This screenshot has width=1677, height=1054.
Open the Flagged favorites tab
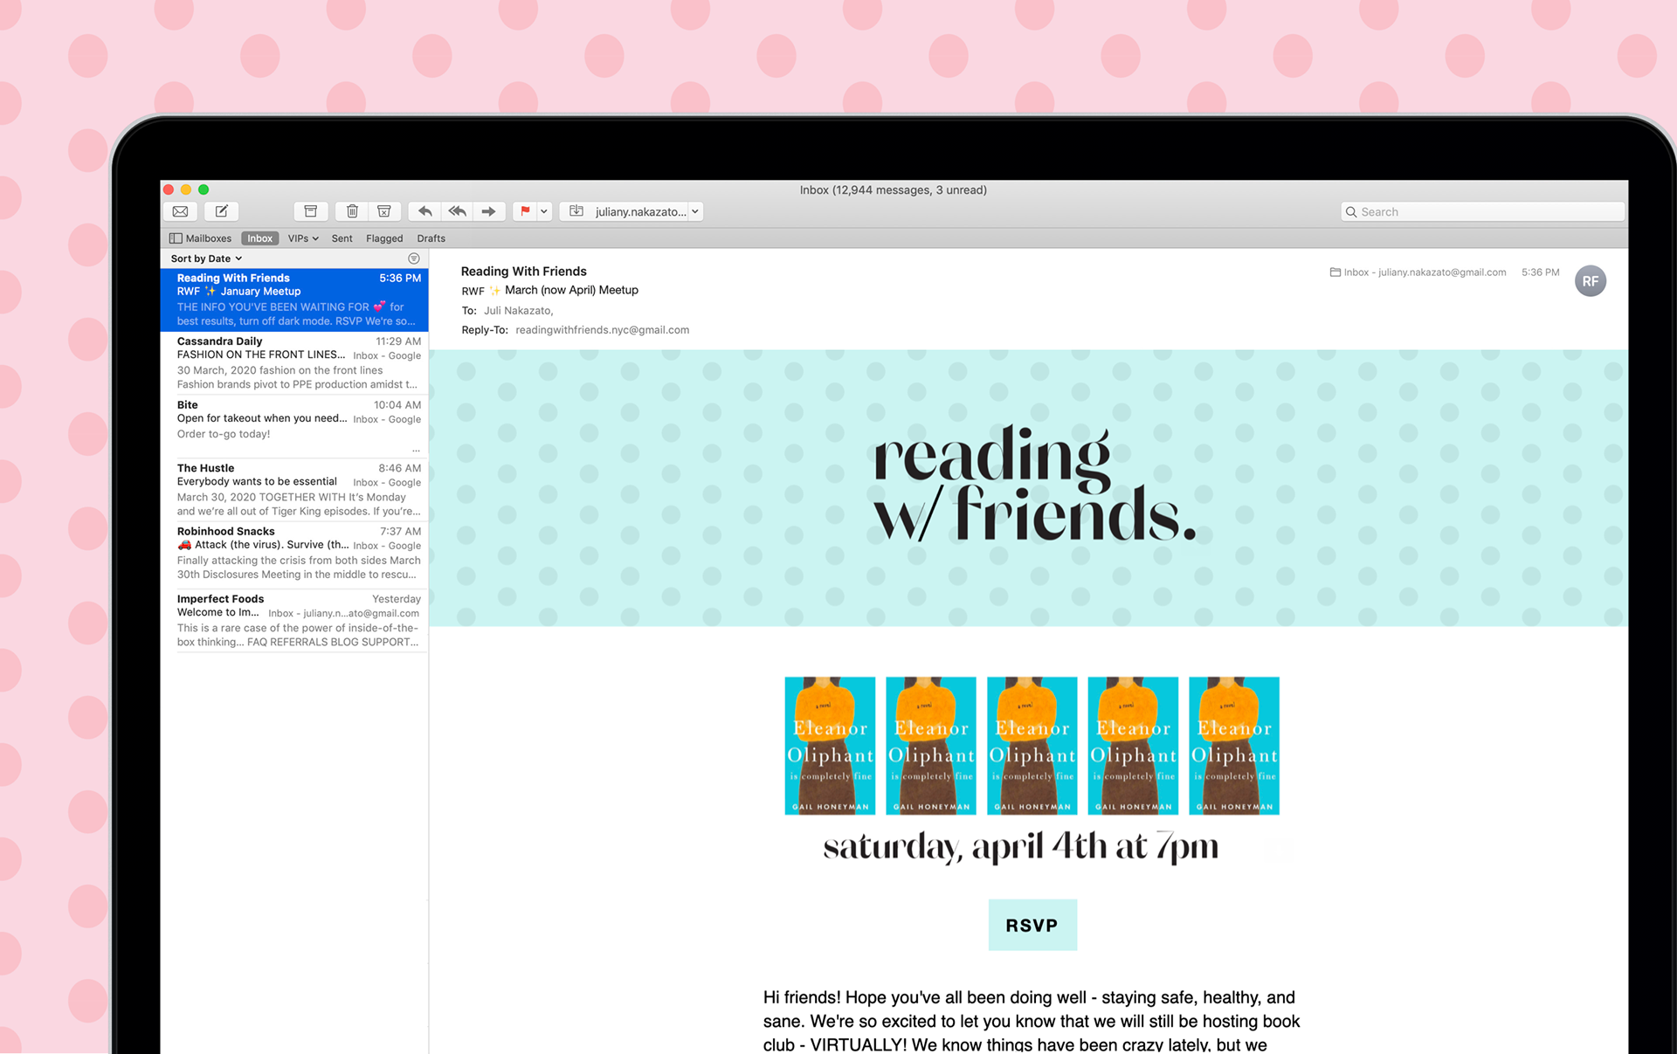point(384,238)
